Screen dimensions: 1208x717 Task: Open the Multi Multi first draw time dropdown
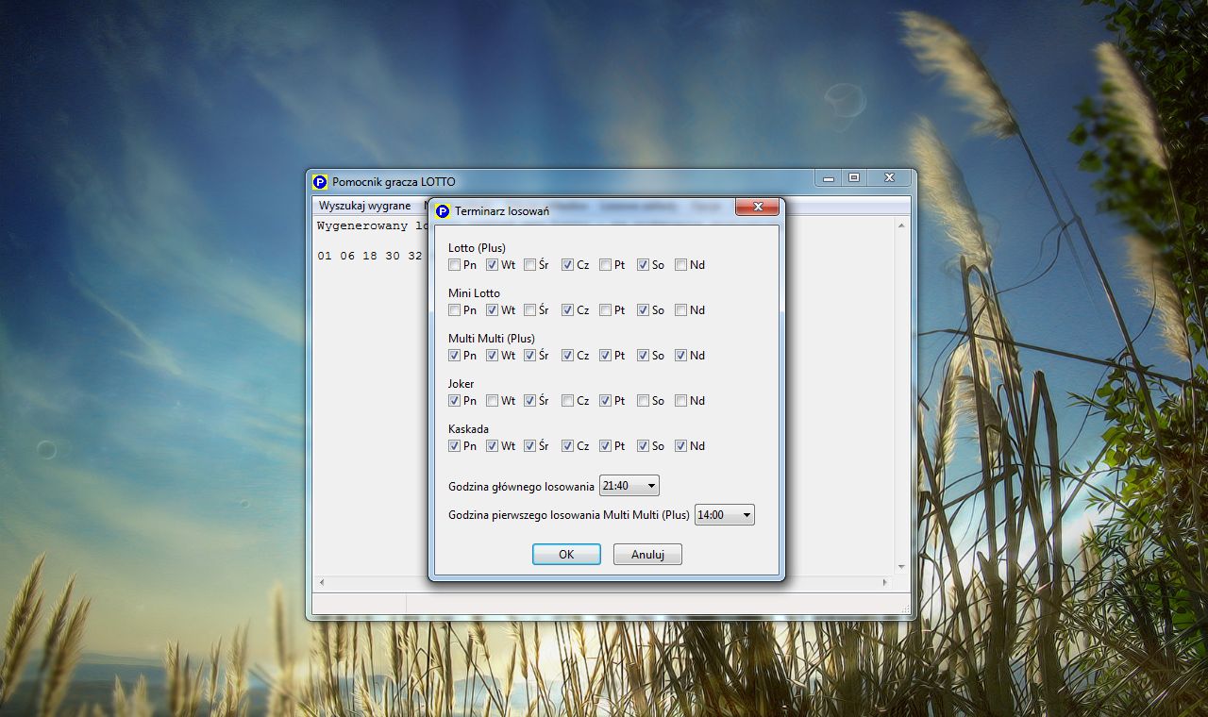pyautogui.click(x=725, y=515)
